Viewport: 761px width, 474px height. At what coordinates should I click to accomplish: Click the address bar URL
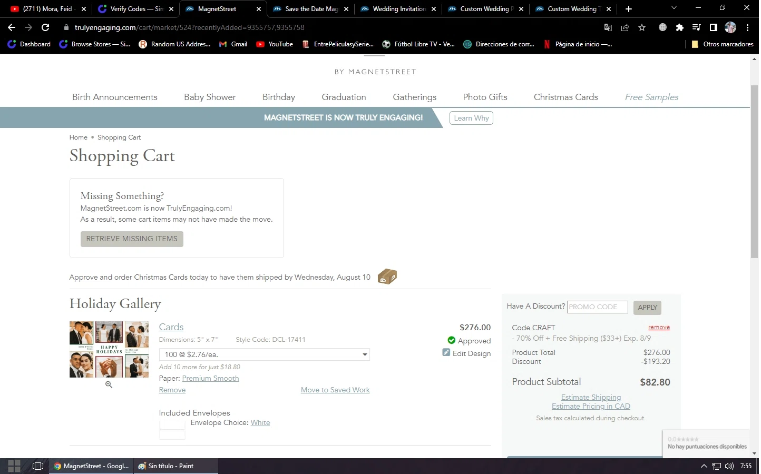click(190, 27)
